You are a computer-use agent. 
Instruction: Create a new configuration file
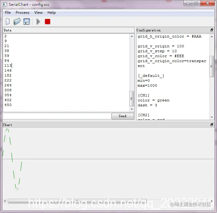[x=8, y=22]
